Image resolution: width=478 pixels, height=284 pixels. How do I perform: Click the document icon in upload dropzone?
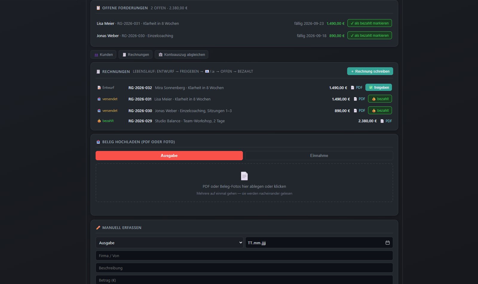244,176
